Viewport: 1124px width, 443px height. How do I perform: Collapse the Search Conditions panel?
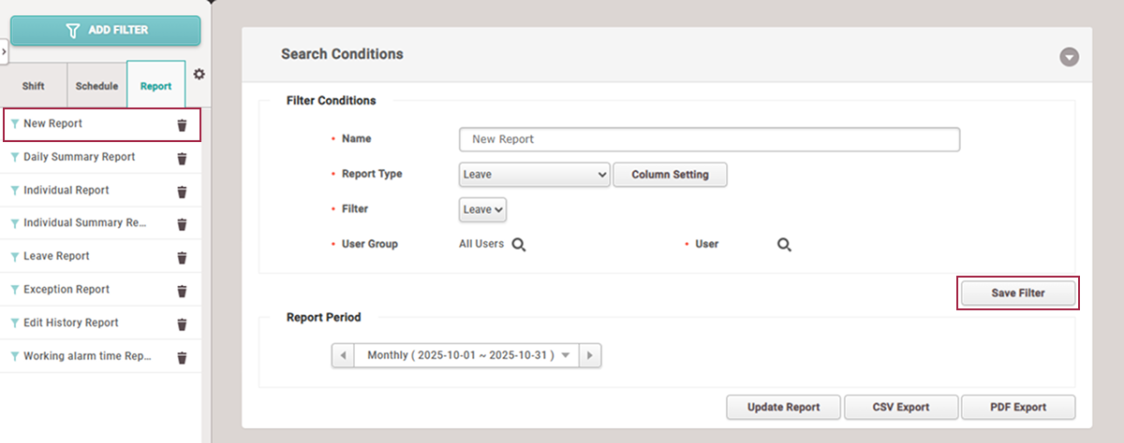[x=1069, y=57]
